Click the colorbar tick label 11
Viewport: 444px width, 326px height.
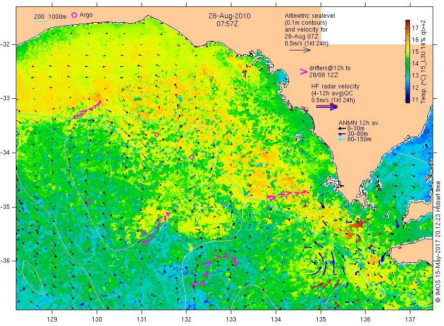click(x=415, y=99)
